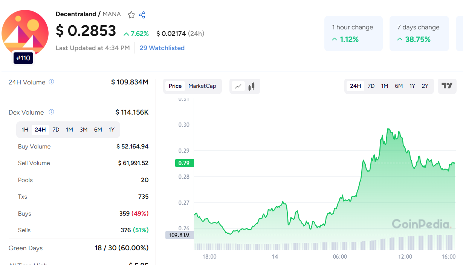Choose 1H Dex Volume period

(25, 130)
